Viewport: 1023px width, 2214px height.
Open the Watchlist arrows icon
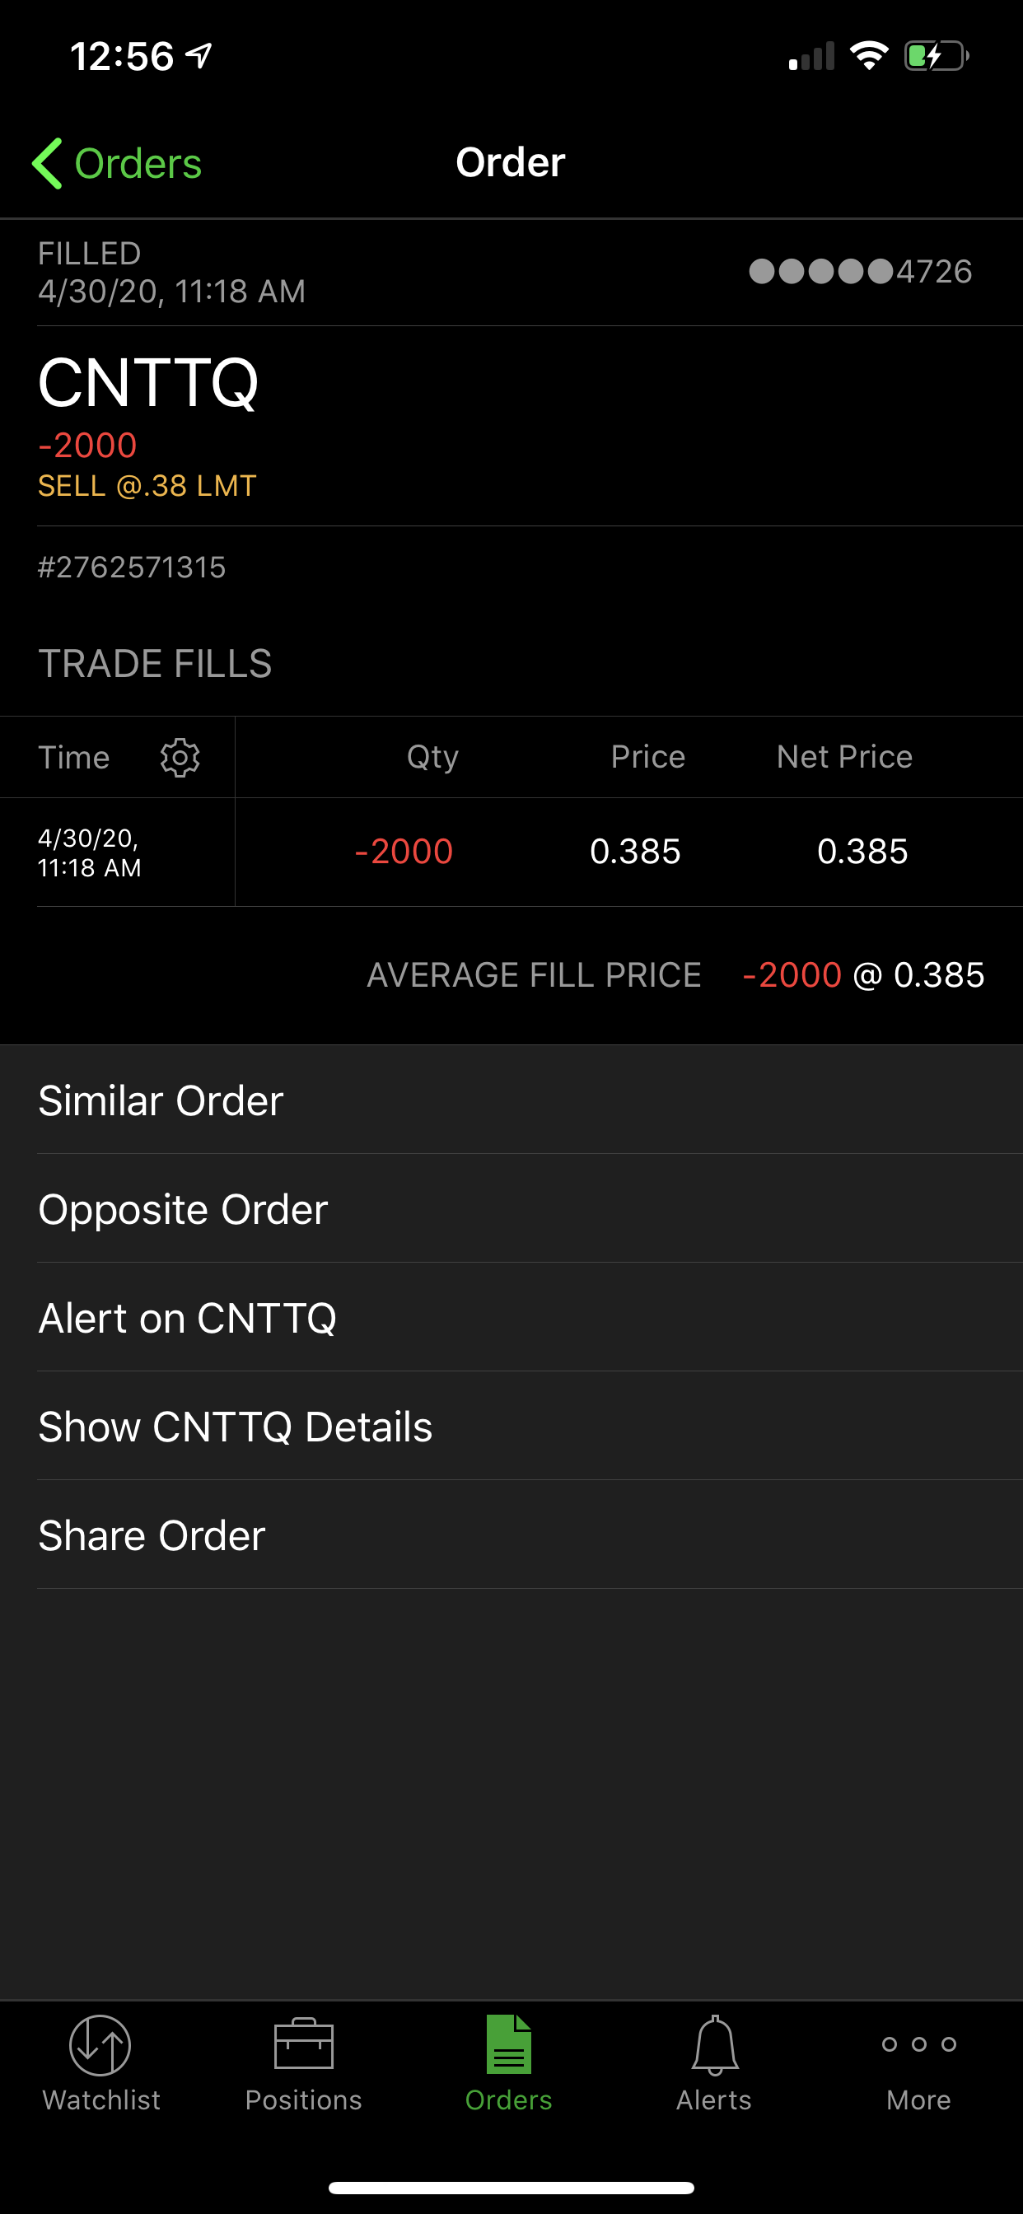pos(100,2044)
